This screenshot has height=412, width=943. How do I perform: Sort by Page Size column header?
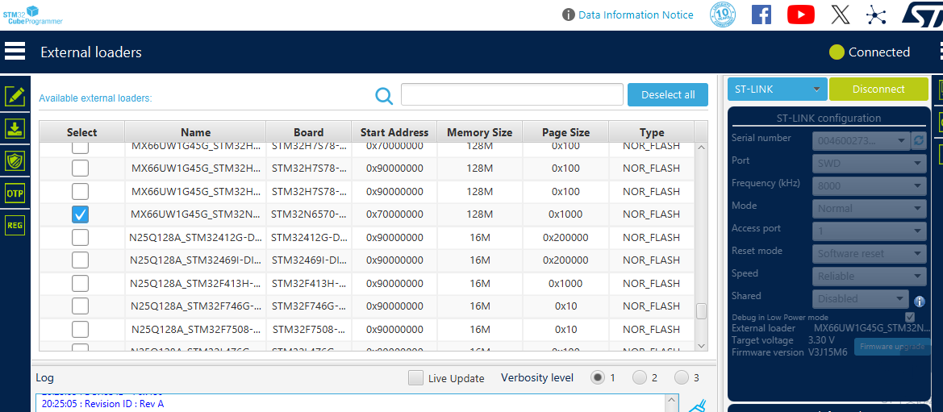tap(565, 132)
